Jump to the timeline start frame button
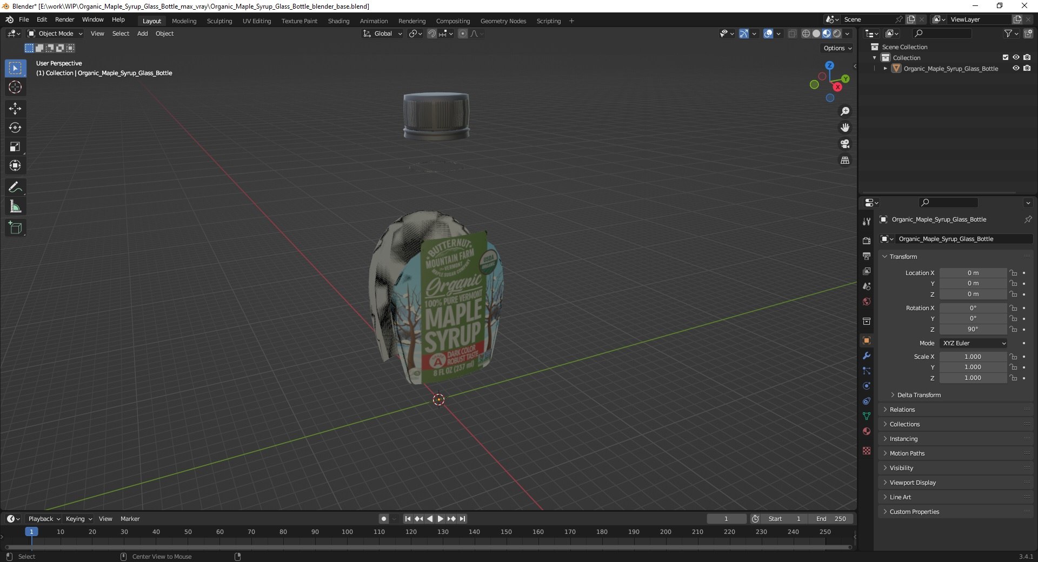Screen dimensions: 1038x562 (x=408, y=519)
